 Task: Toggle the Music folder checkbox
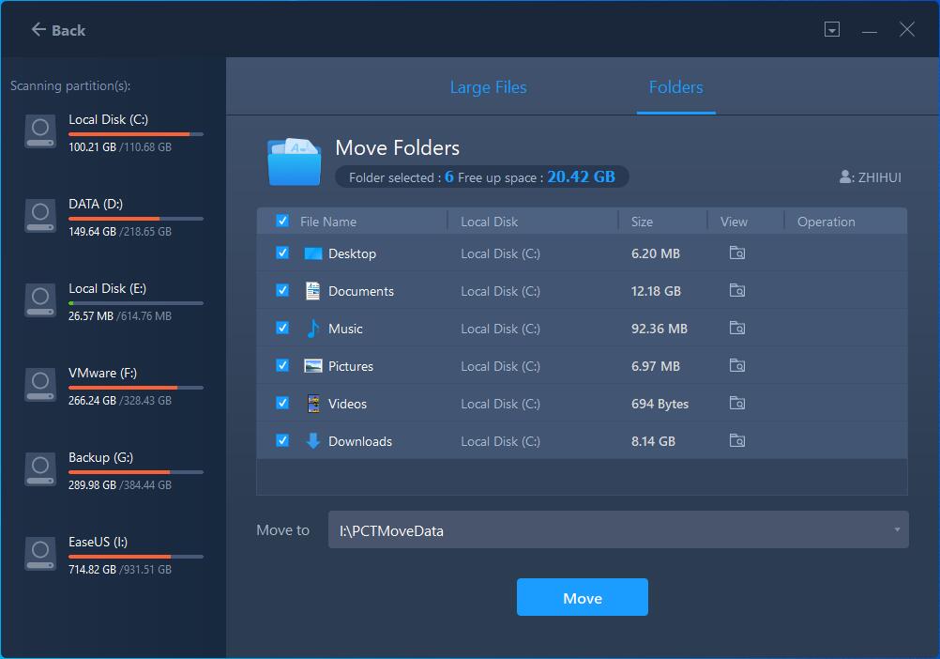tap(282, 329)
